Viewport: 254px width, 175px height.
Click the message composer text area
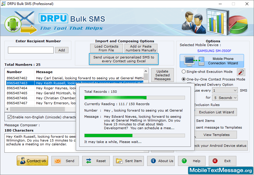coord(40,143)
